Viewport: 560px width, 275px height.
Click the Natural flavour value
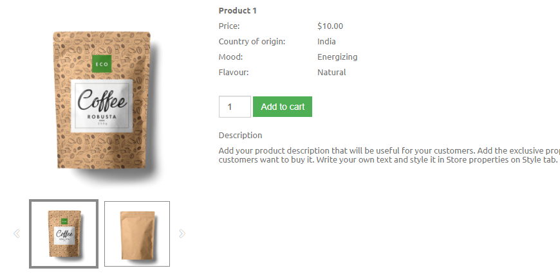tap(331, 73)
